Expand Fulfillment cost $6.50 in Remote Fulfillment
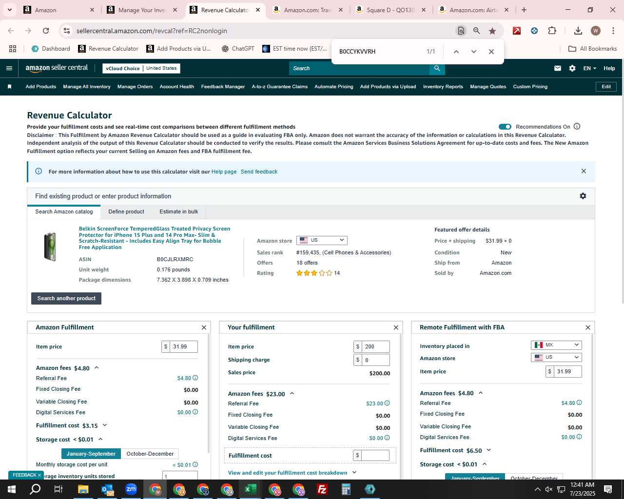Image resolution: width=624 pixels, height=499 pixels. [x=489, y=450]
